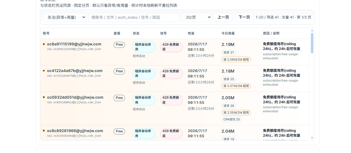Click 429 免费额度 signal badge for oc8a91115199
Image resolution: width=351 pixels, height=153 pixels.
(x=171, y=47)
